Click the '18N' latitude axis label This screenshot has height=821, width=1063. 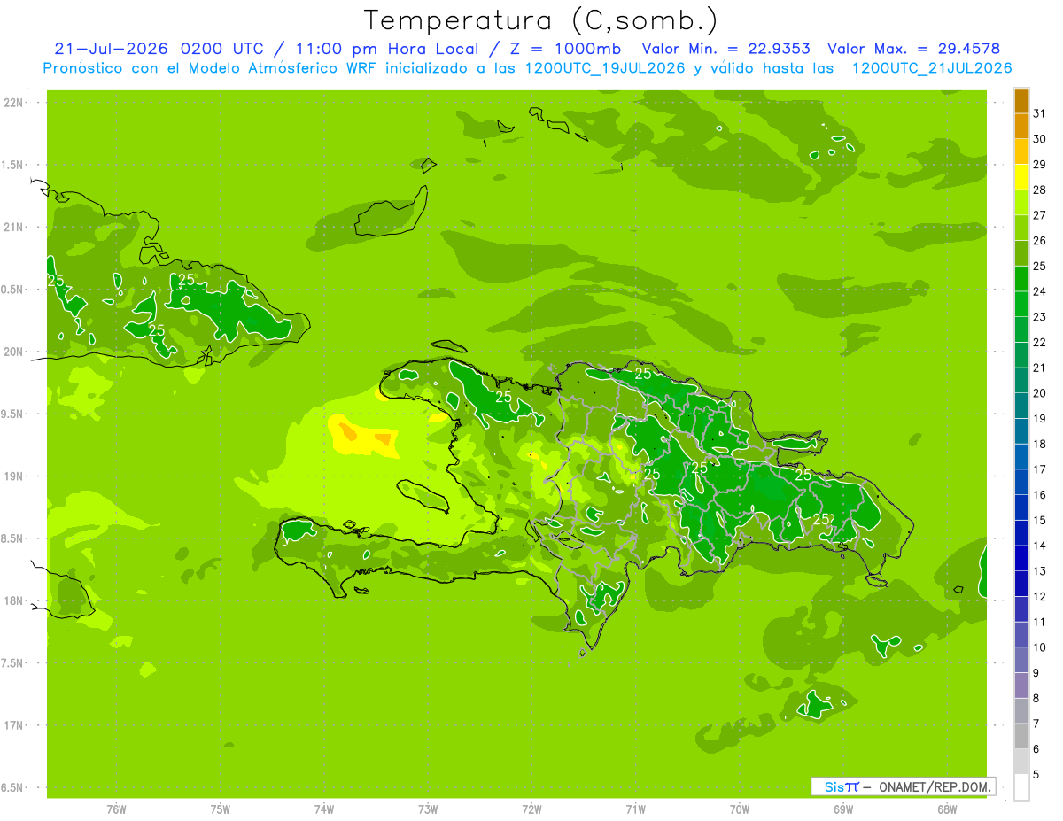point(13,600)
